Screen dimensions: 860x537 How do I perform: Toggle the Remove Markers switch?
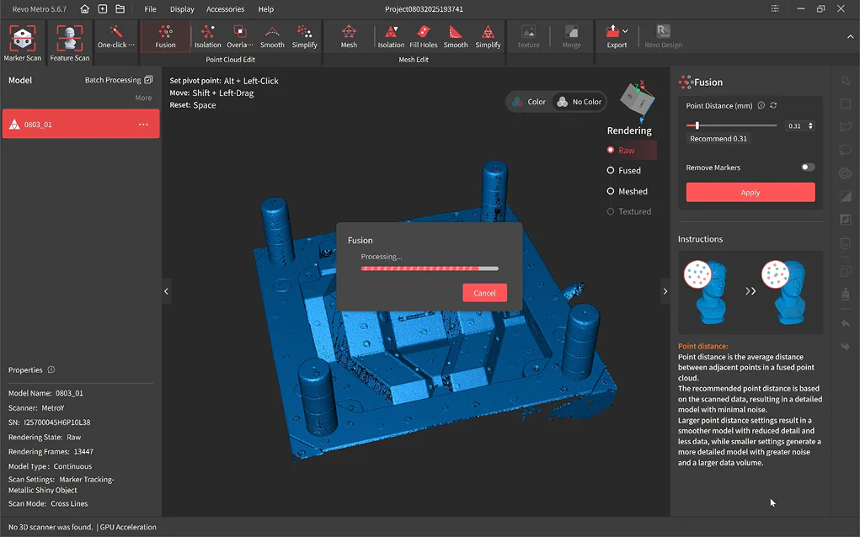coord(807,167)
